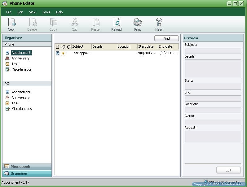Click the New toolbar icon
The width and height of the screenshot is (247, 187).
pos(12,22)
